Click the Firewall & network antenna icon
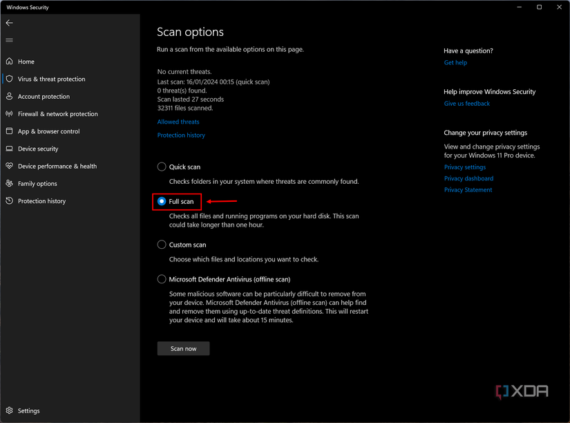The height and width of the screenshot is (423, 570). (x=10, y=113)
